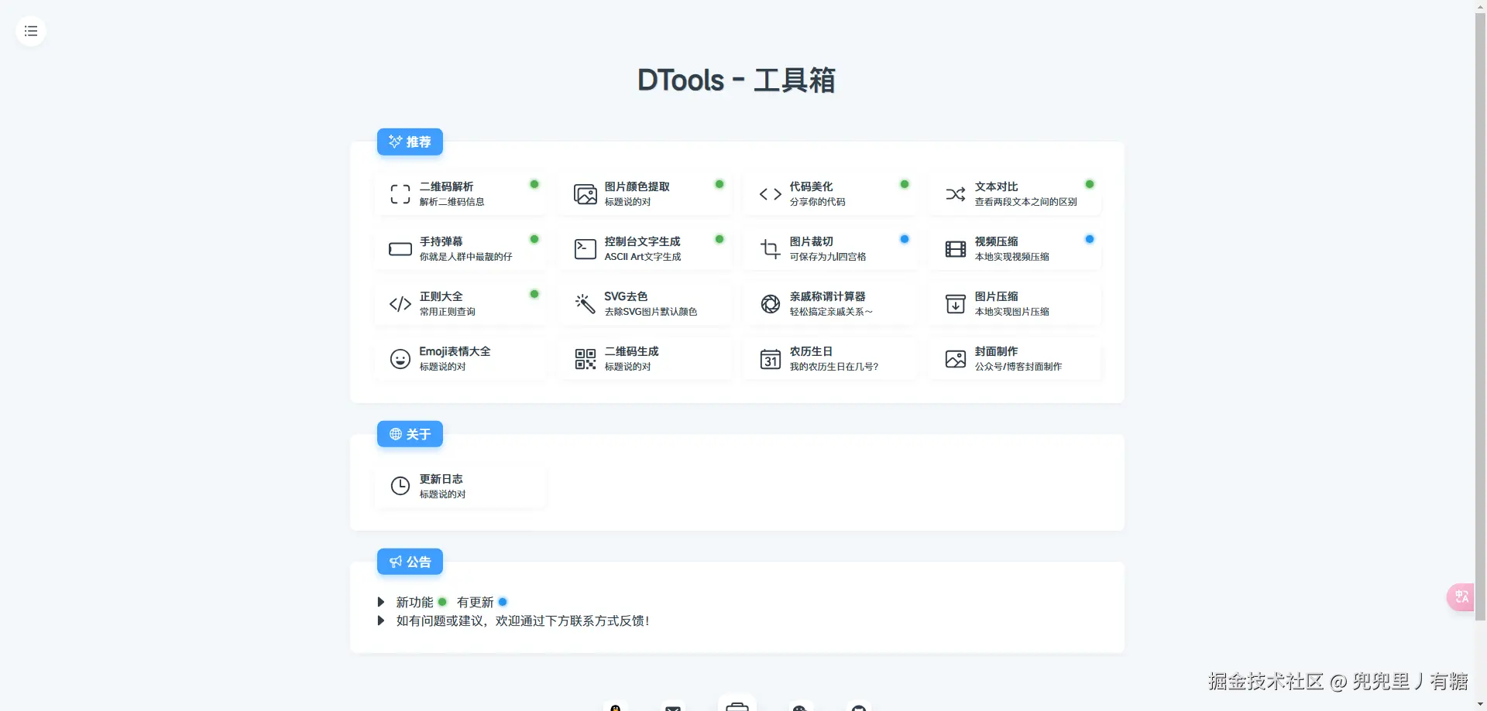This screenshot has width=1487, height=711.
Task: Click the pink floating translate icon
Action: click(x=1461, y=597)
